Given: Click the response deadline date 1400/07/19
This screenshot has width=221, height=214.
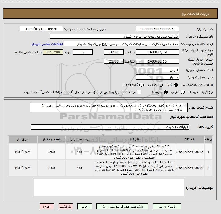Looking at the screenshot, I should click(x=157, y=52).
